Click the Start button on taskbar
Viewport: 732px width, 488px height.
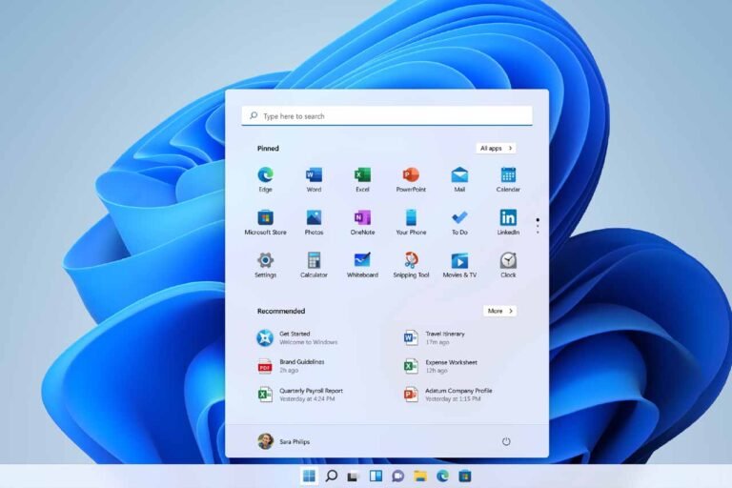309,476
